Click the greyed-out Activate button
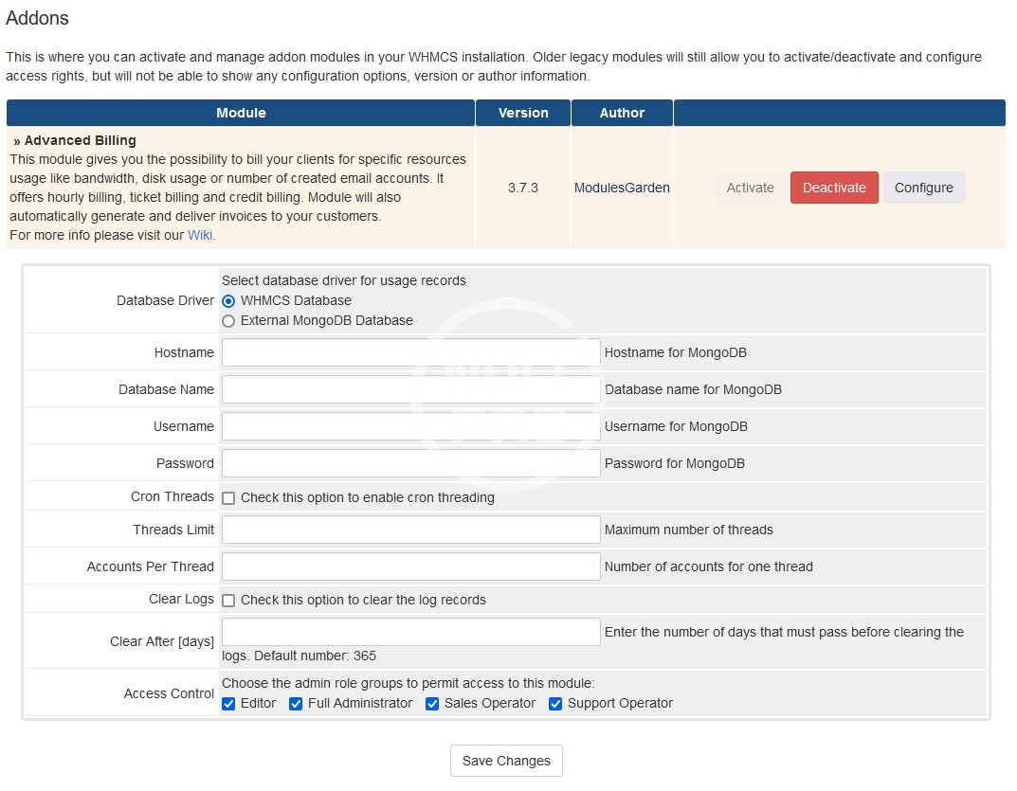 pyautogui.click(x=750, y=188)
